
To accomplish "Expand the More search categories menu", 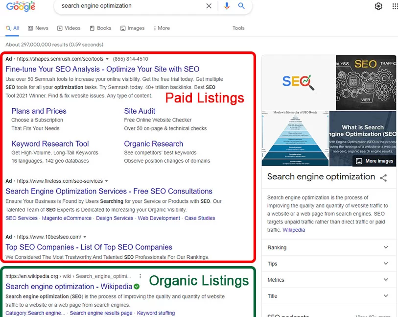I will 162,28.
